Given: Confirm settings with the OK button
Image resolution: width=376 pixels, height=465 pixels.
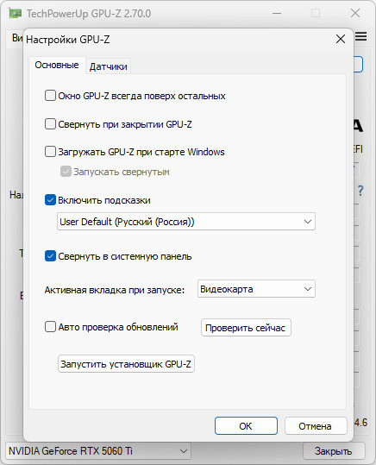Looking at the screenshot, I should tap(246, 426).
